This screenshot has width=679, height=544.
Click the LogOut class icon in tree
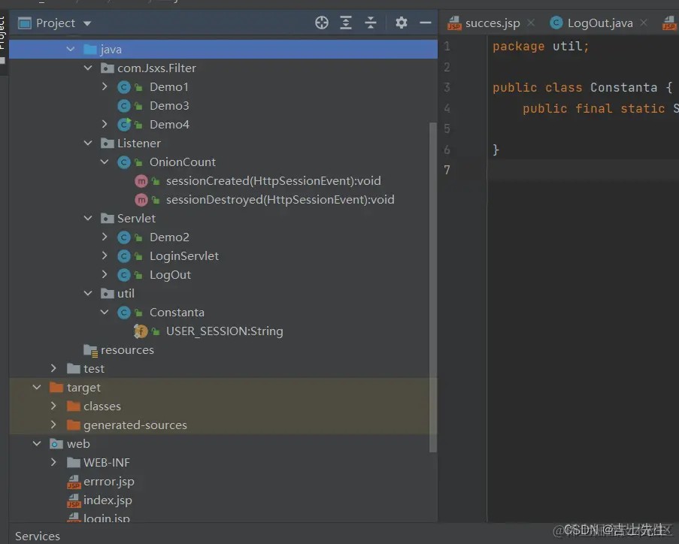tap(124, 275)
